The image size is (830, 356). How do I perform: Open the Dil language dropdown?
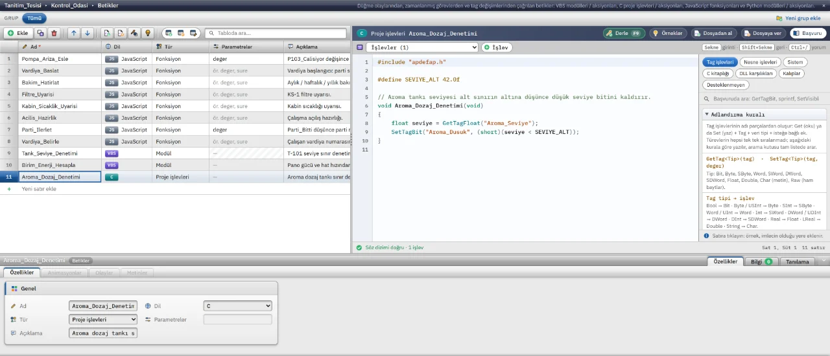click(x=237, y=306)
